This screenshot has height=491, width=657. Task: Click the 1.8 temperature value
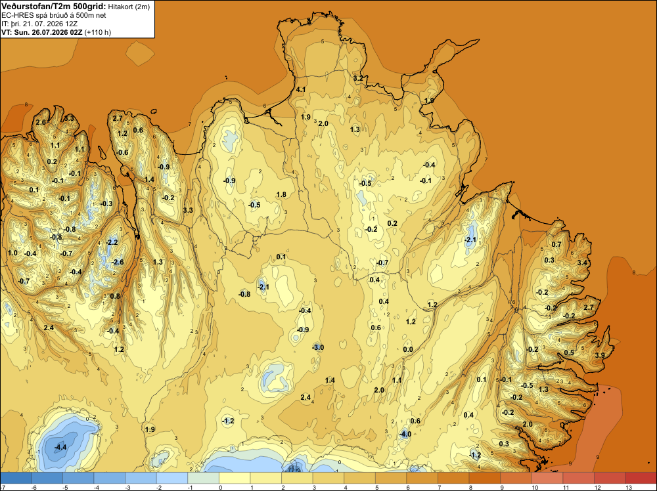pos(282,194)
